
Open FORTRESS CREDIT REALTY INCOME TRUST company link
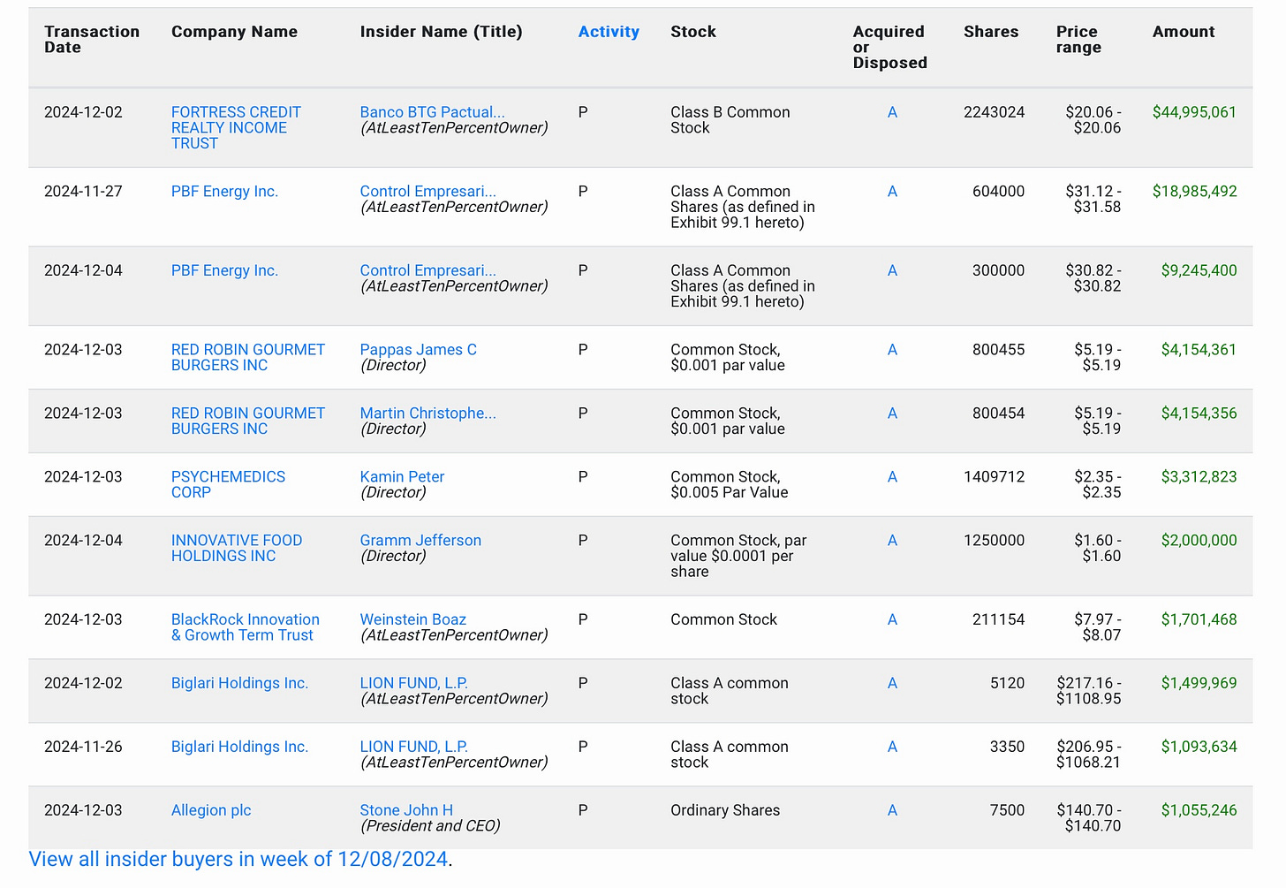click(x=236, y=128)
